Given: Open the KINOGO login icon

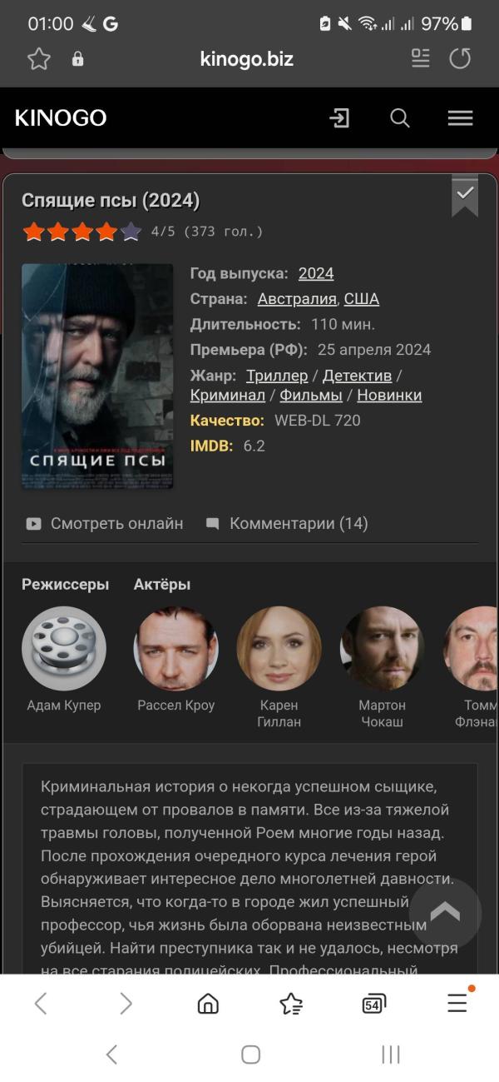Looking at the screenshot, I should [x=339, y=118].
